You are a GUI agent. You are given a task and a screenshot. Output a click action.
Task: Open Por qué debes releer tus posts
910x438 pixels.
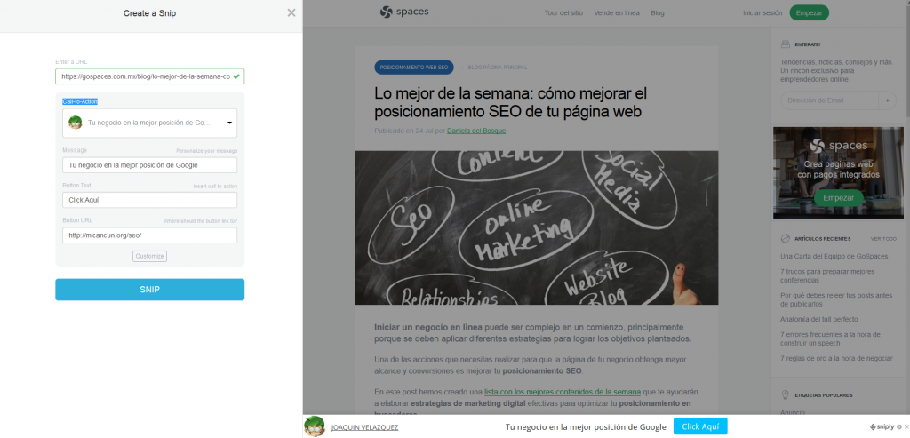point(836,299)
